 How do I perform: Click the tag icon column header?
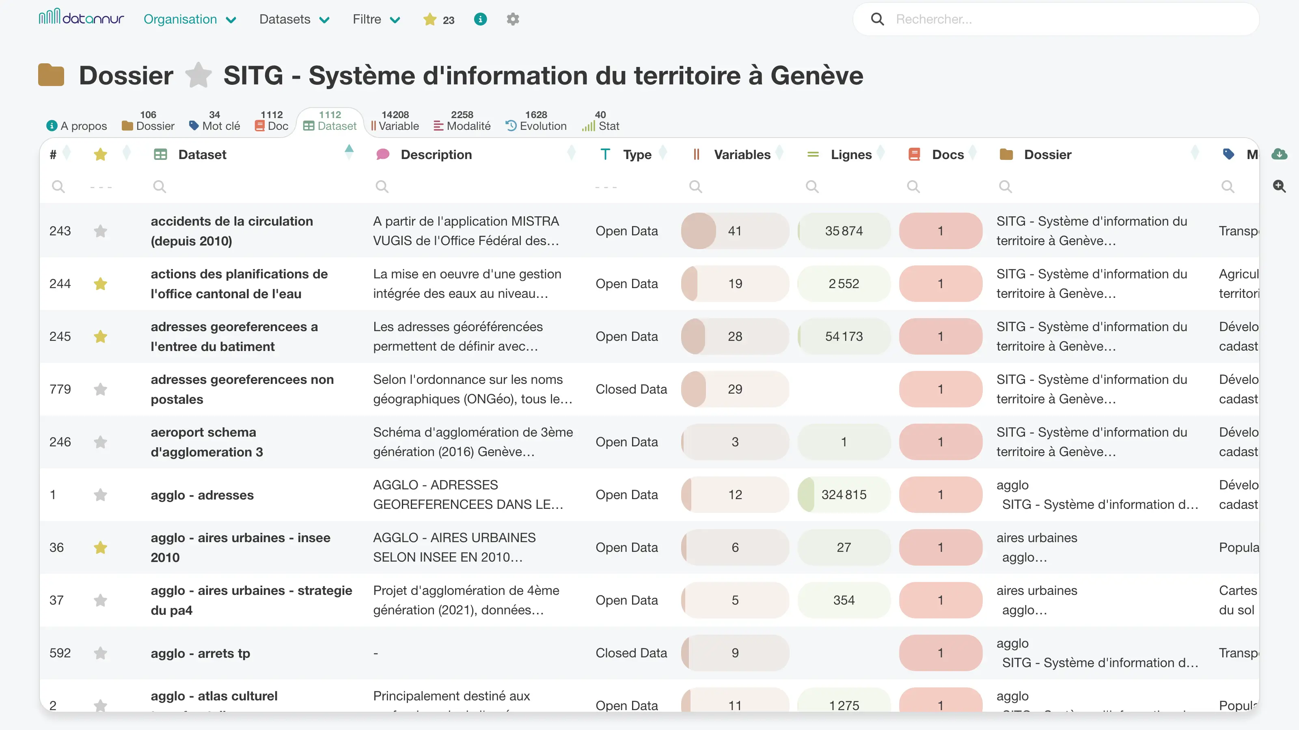[1228, 154]
